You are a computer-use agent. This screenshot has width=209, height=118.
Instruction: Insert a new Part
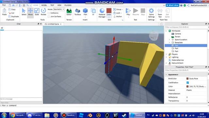coord(85,11)
